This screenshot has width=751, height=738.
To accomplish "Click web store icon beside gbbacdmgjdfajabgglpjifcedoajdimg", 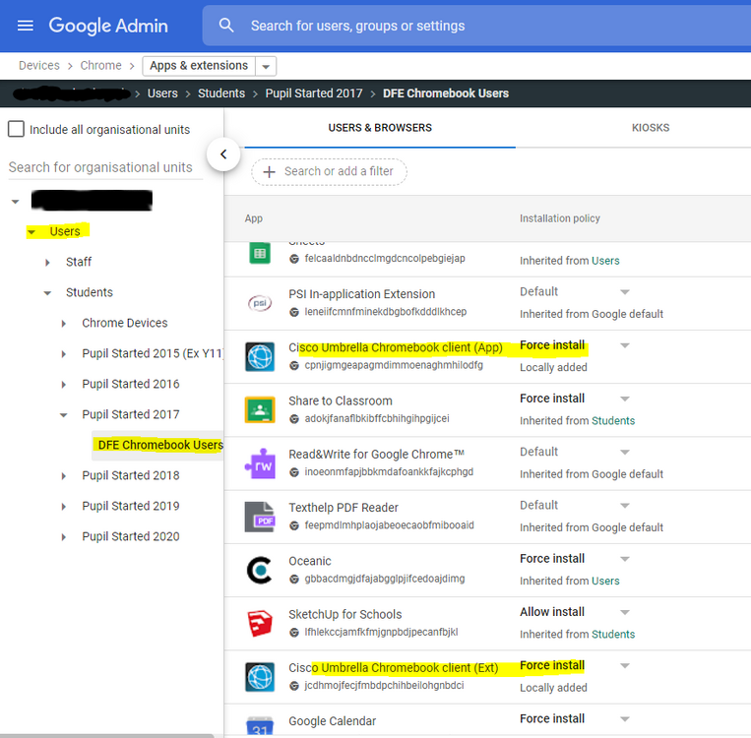I will [294, 579].
